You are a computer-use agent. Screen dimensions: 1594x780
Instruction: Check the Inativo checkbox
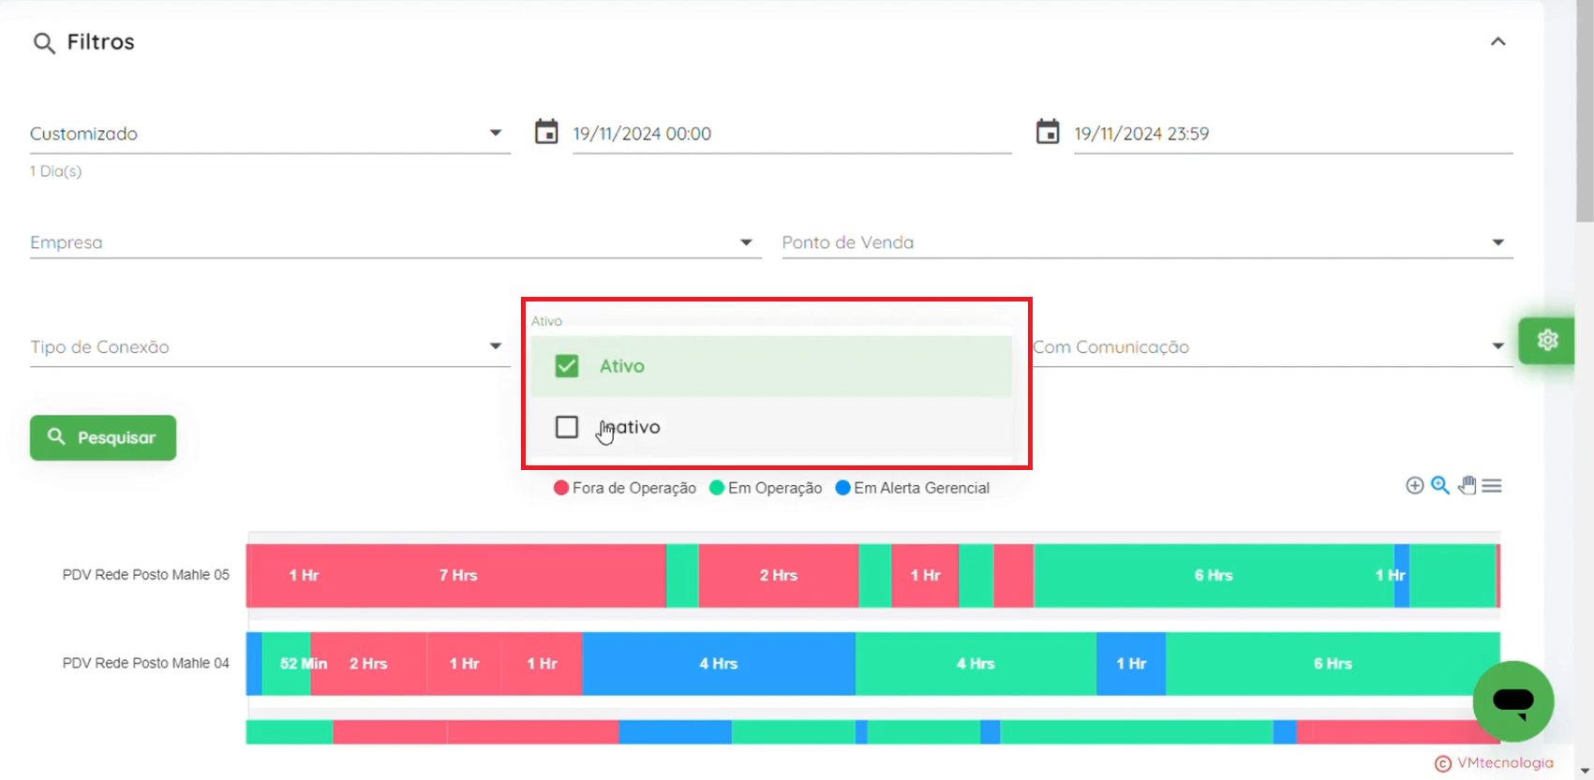click(567, 427)
